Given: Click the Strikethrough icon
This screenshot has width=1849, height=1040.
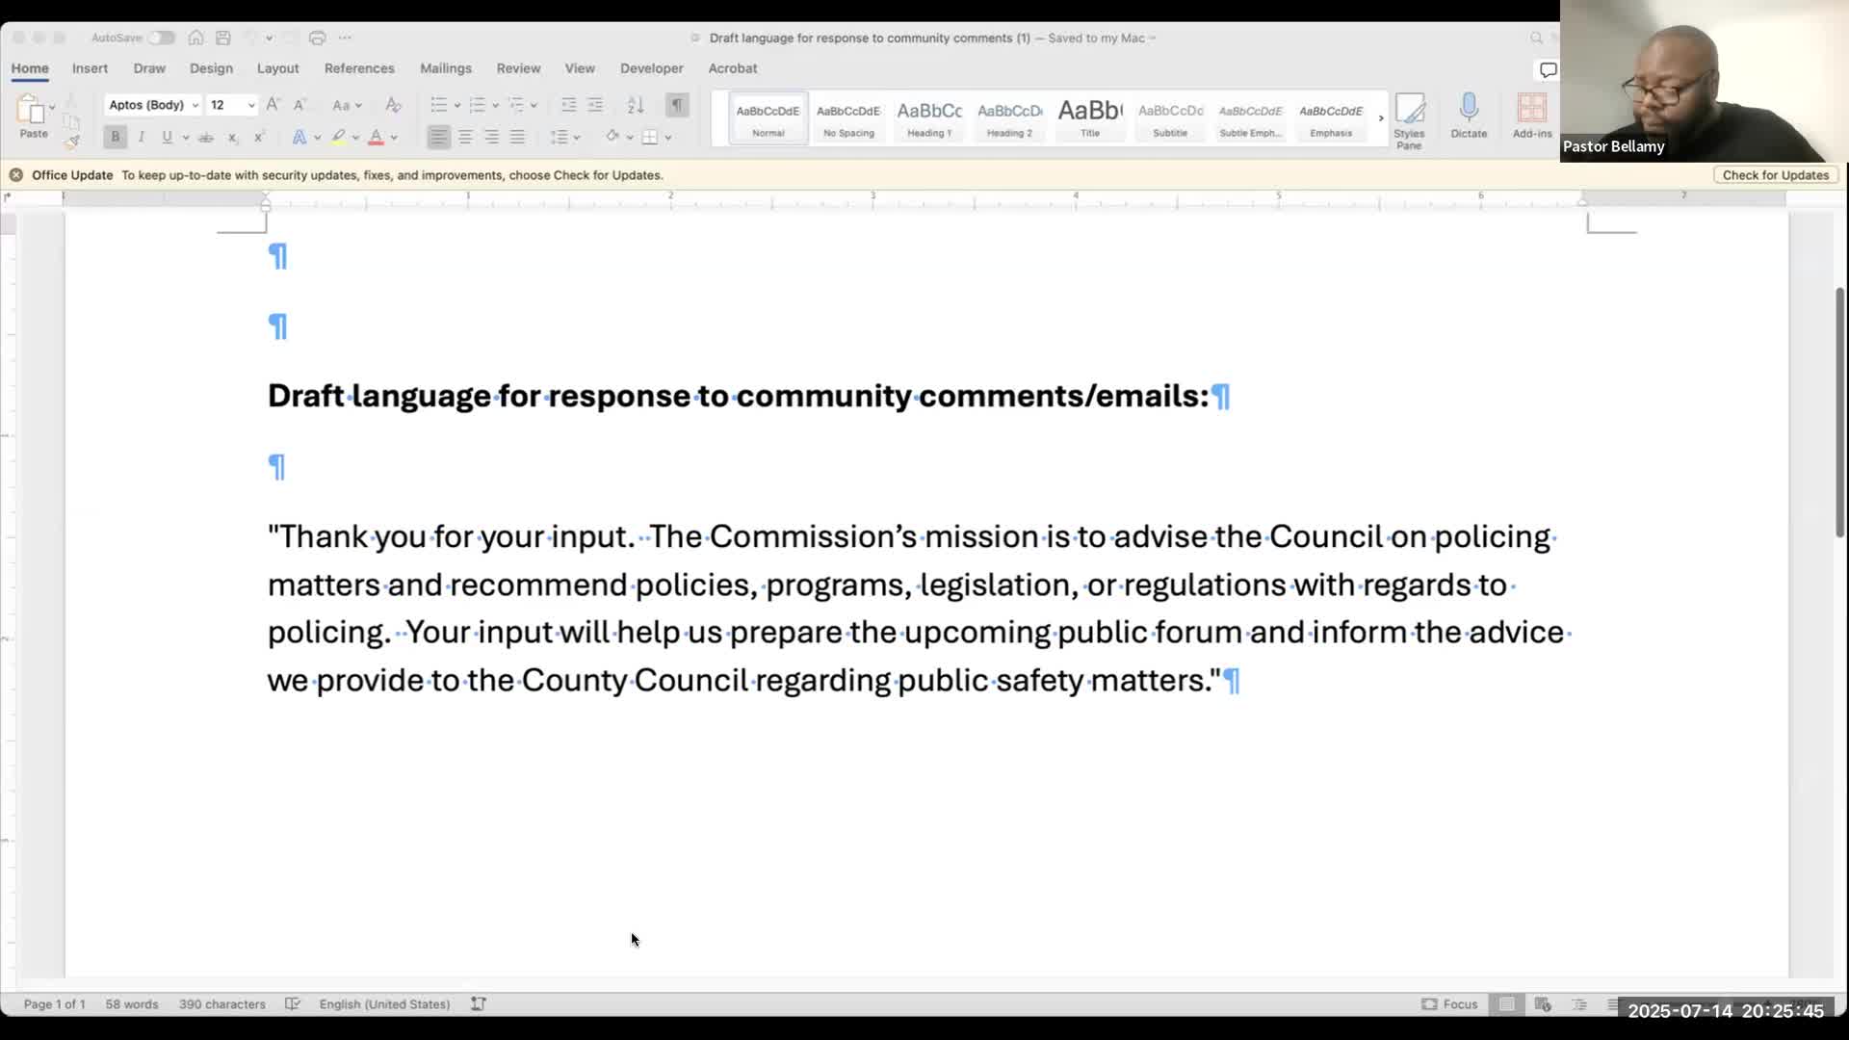Looking at the screenshot, I should [x=205, y=137].
